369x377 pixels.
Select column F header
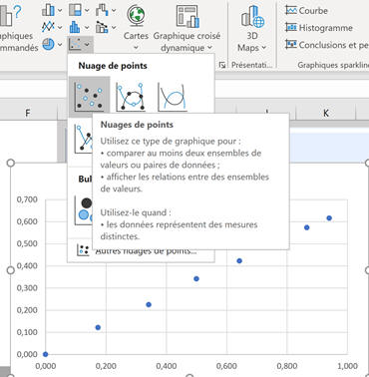[28, 113]
